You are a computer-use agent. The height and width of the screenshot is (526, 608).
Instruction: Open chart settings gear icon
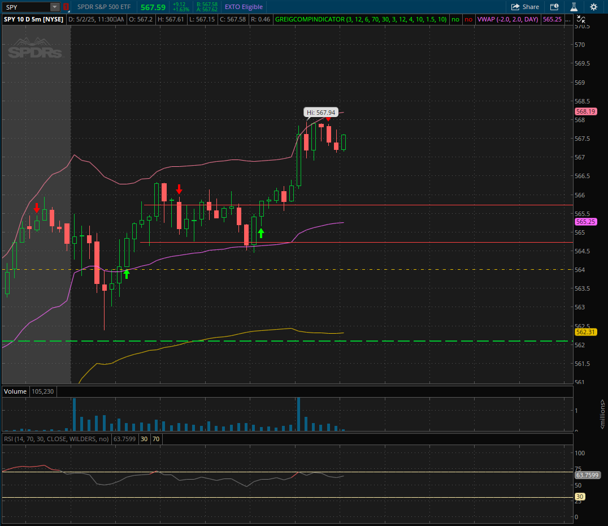[594, 7]
